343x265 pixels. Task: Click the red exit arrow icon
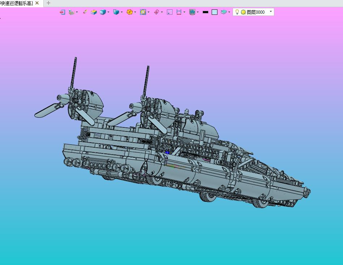pyautogui.click(x=62, y=12)
